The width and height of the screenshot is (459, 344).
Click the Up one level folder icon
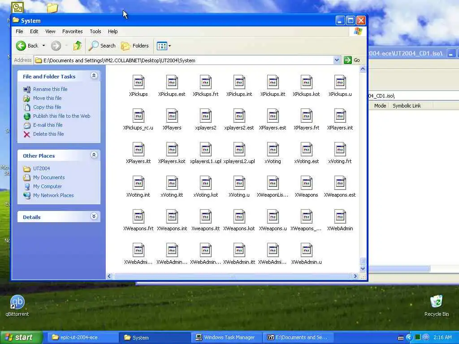[78, 46]
